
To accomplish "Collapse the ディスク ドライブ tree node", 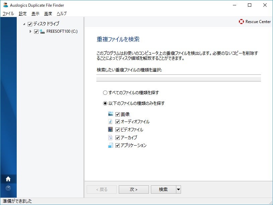I will 24,24.
